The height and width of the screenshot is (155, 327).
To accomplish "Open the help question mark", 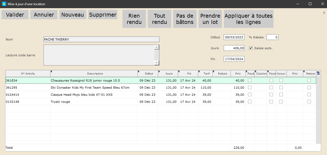I will coord(324,13).
